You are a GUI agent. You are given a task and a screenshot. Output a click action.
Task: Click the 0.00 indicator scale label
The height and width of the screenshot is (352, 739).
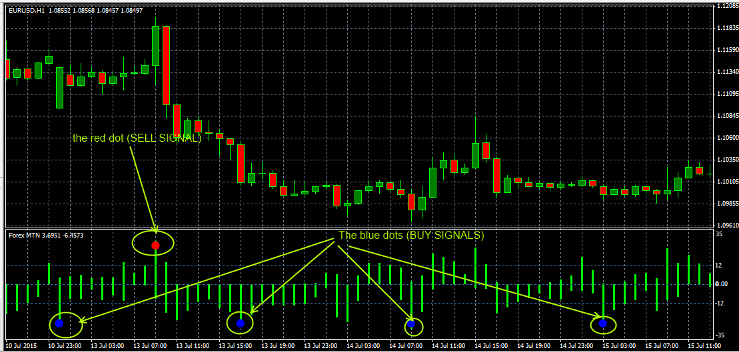click(722, 284)
